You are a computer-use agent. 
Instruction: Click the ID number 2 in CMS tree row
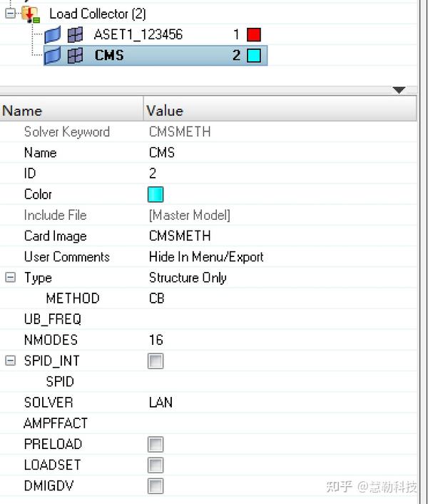click(236, 55)
